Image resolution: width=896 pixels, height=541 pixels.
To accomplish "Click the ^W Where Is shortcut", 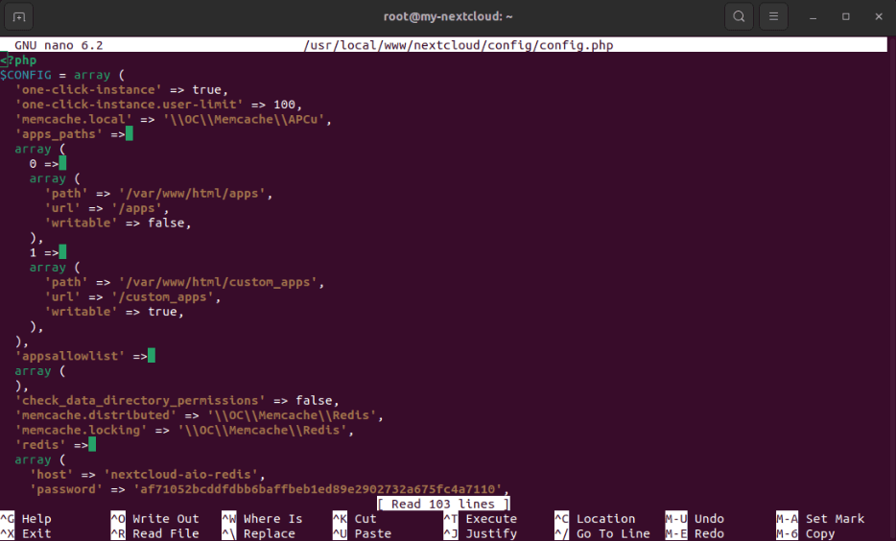I will tap(262, 519).
